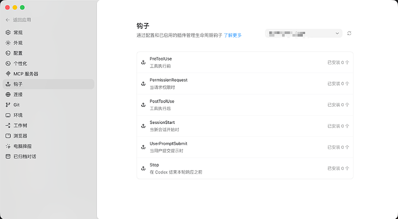Open the blurred source dropdown
The image size is (398, 219).
(303, 33)
